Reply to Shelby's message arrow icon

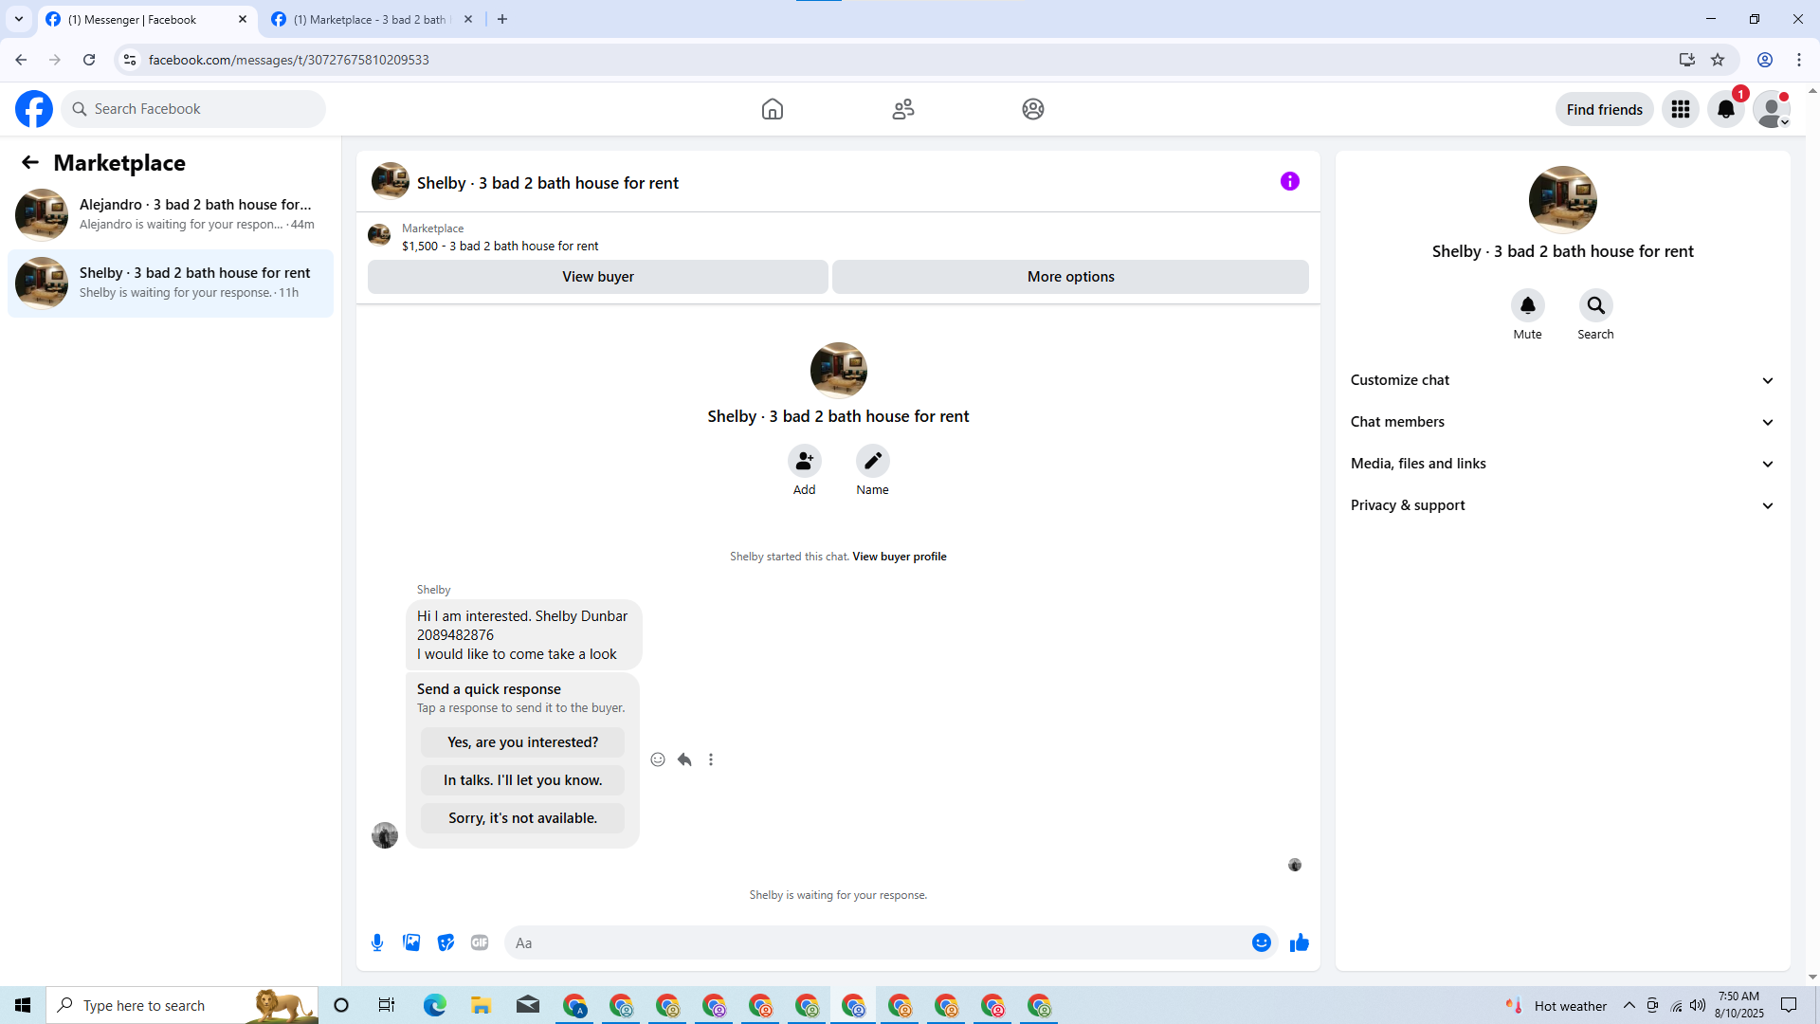(x=684, y=759)
